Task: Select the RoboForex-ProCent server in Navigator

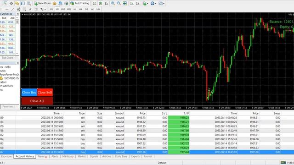Action: pos(10,74)
